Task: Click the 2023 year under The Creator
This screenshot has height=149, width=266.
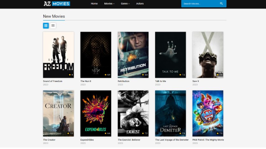Action: click(46, 143)
